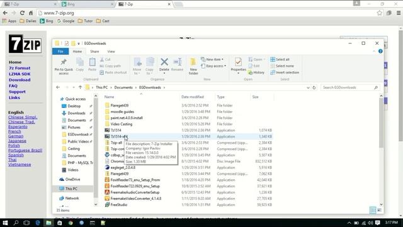Launch Edge from the taskbar
403x227 pixels.
coord(38,223)
